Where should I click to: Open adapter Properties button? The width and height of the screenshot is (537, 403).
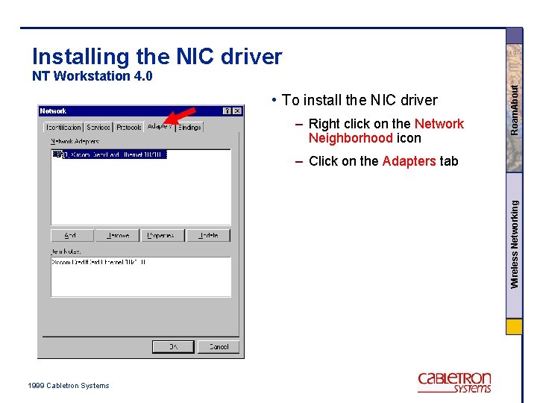[163, 235]
